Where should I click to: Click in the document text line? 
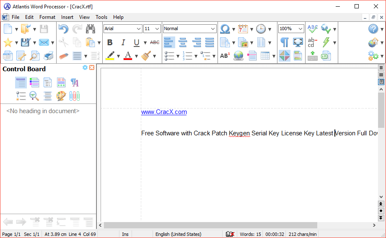[x=259, y=133]
